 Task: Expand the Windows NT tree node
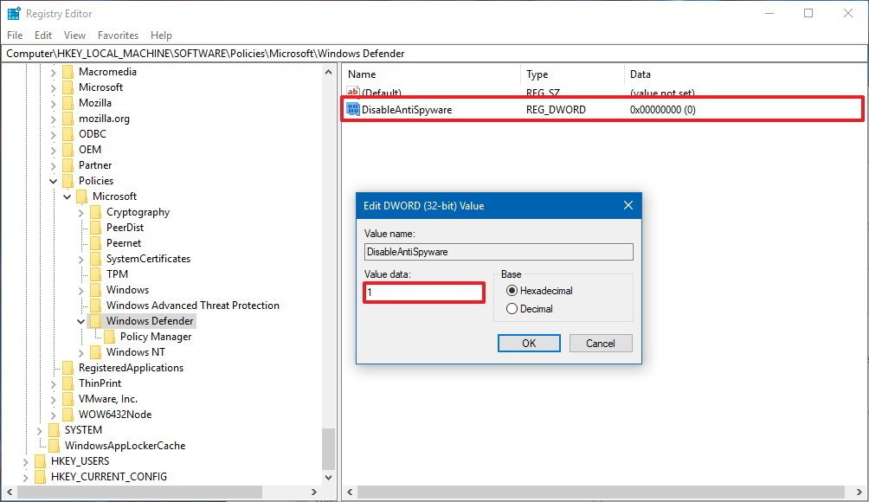[x=80, y=352]
